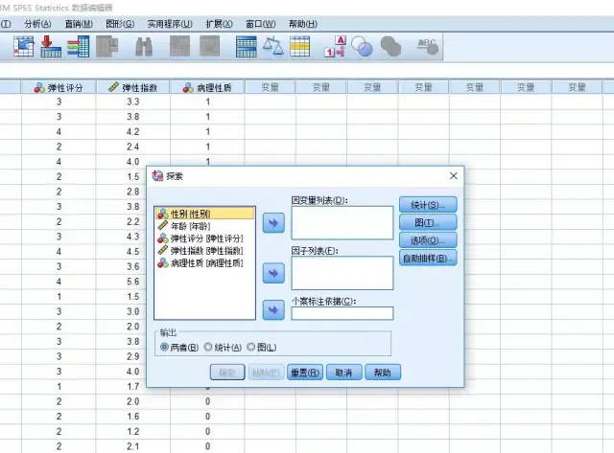This screenshot has height=453, width=614.
Task: Click the Spell Check ABC icon
Action: [x=428, y=47]
